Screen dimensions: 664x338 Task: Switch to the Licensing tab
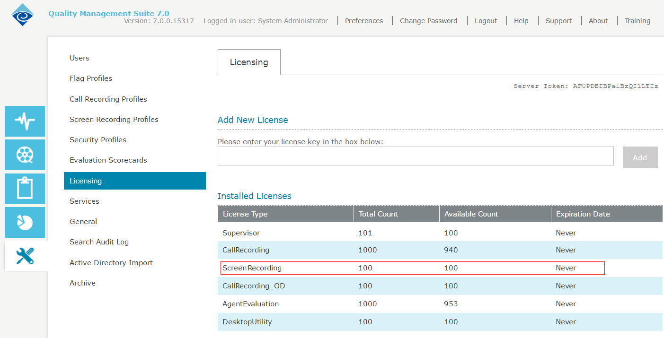click(249, 62)
